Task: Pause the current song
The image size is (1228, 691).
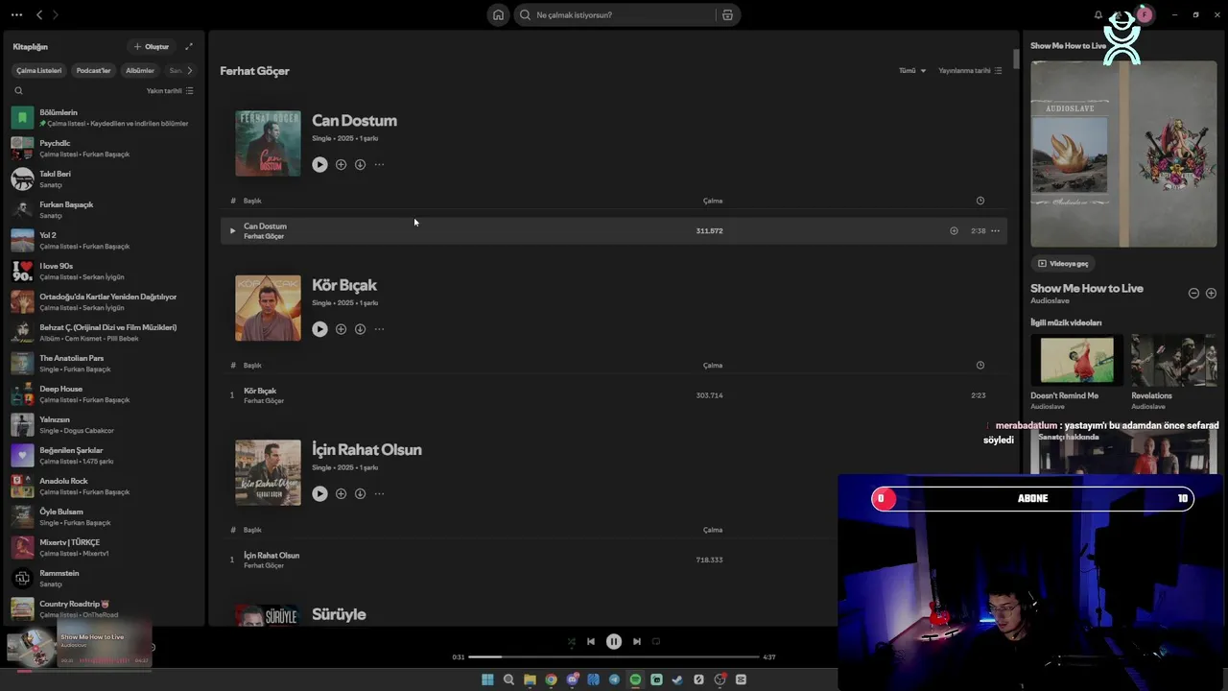Action: [x=614, y=641]
